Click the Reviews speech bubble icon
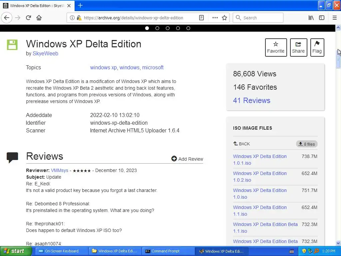The width and height of the screenshot is (341, 256). [x=12, y=157]
